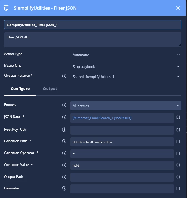Screen dimensions: 187x198
Task: Edit the step name SiemplifyUtilities_Filter JSON_1 field
Action: point(93,25)
